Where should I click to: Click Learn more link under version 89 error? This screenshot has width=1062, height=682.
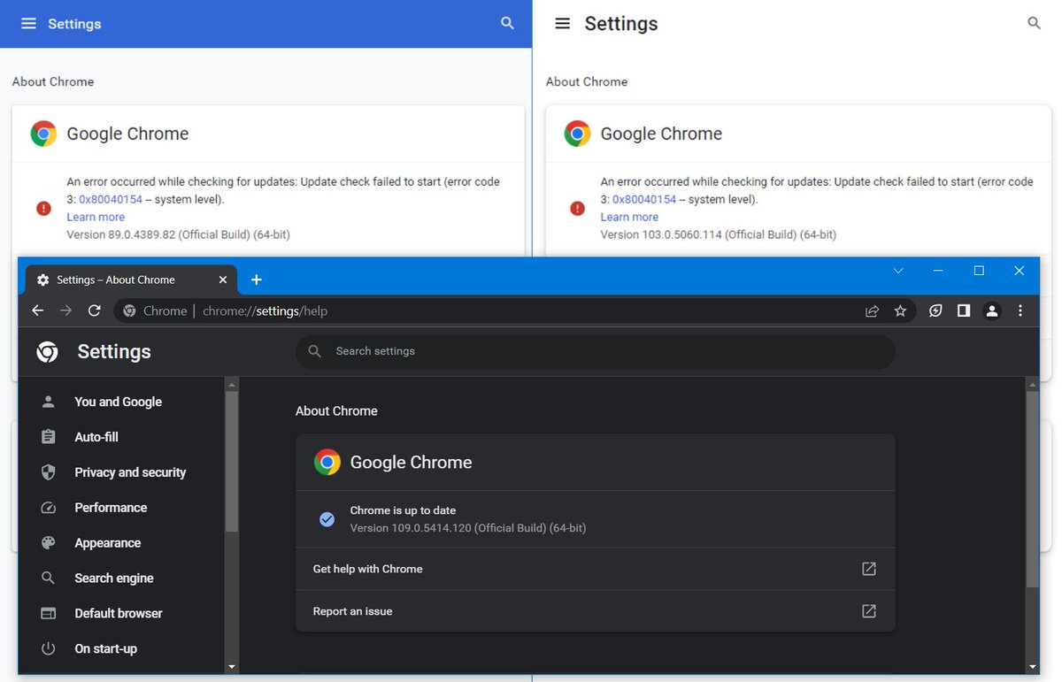[96, 217]
